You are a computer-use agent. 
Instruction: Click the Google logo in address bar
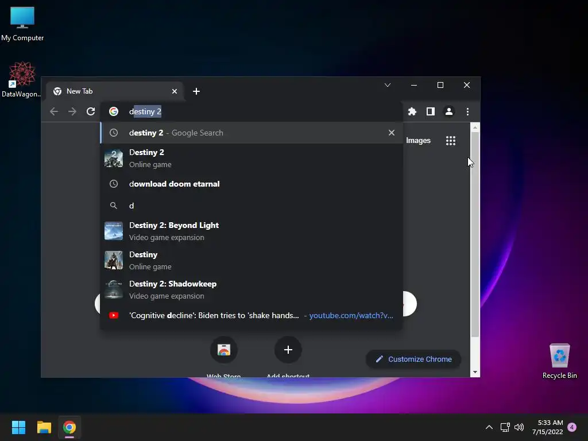[114, 111]
